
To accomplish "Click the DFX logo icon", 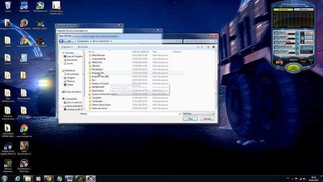I will tap(279, 62).
